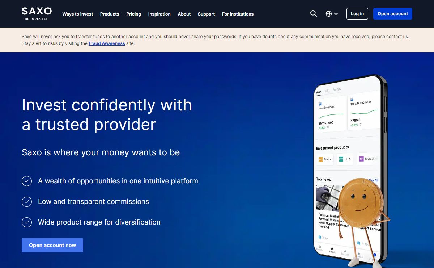
Task: Open the Hang Seng Index card
Action: [x=331, y=114]
